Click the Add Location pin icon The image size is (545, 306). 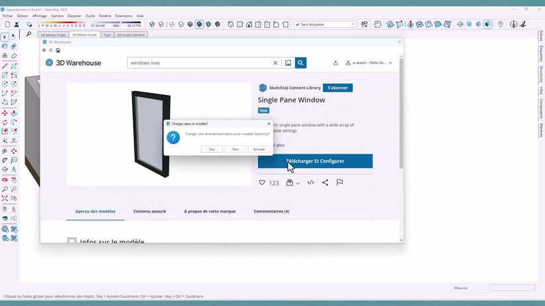click(x=501, y=24)
